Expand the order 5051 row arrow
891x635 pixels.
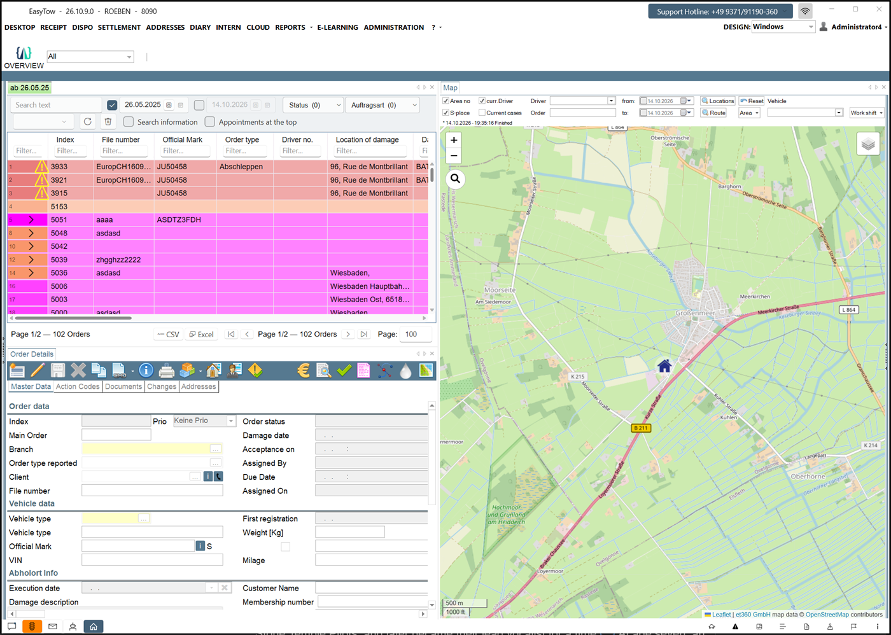[x=31, y=220]
